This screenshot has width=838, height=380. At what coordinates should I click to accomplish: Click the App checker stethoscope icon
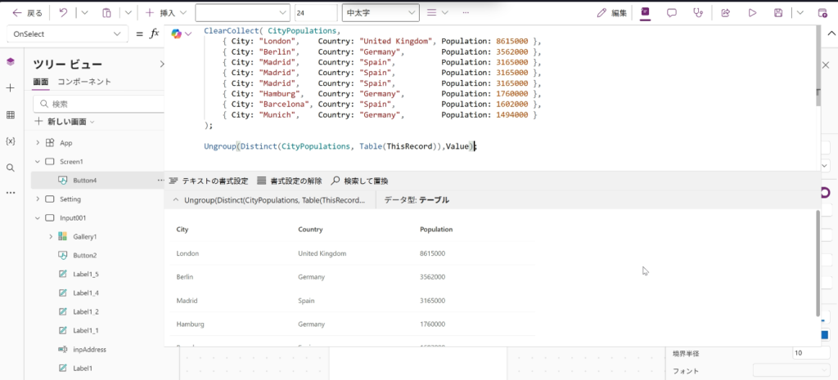(697, 13)
